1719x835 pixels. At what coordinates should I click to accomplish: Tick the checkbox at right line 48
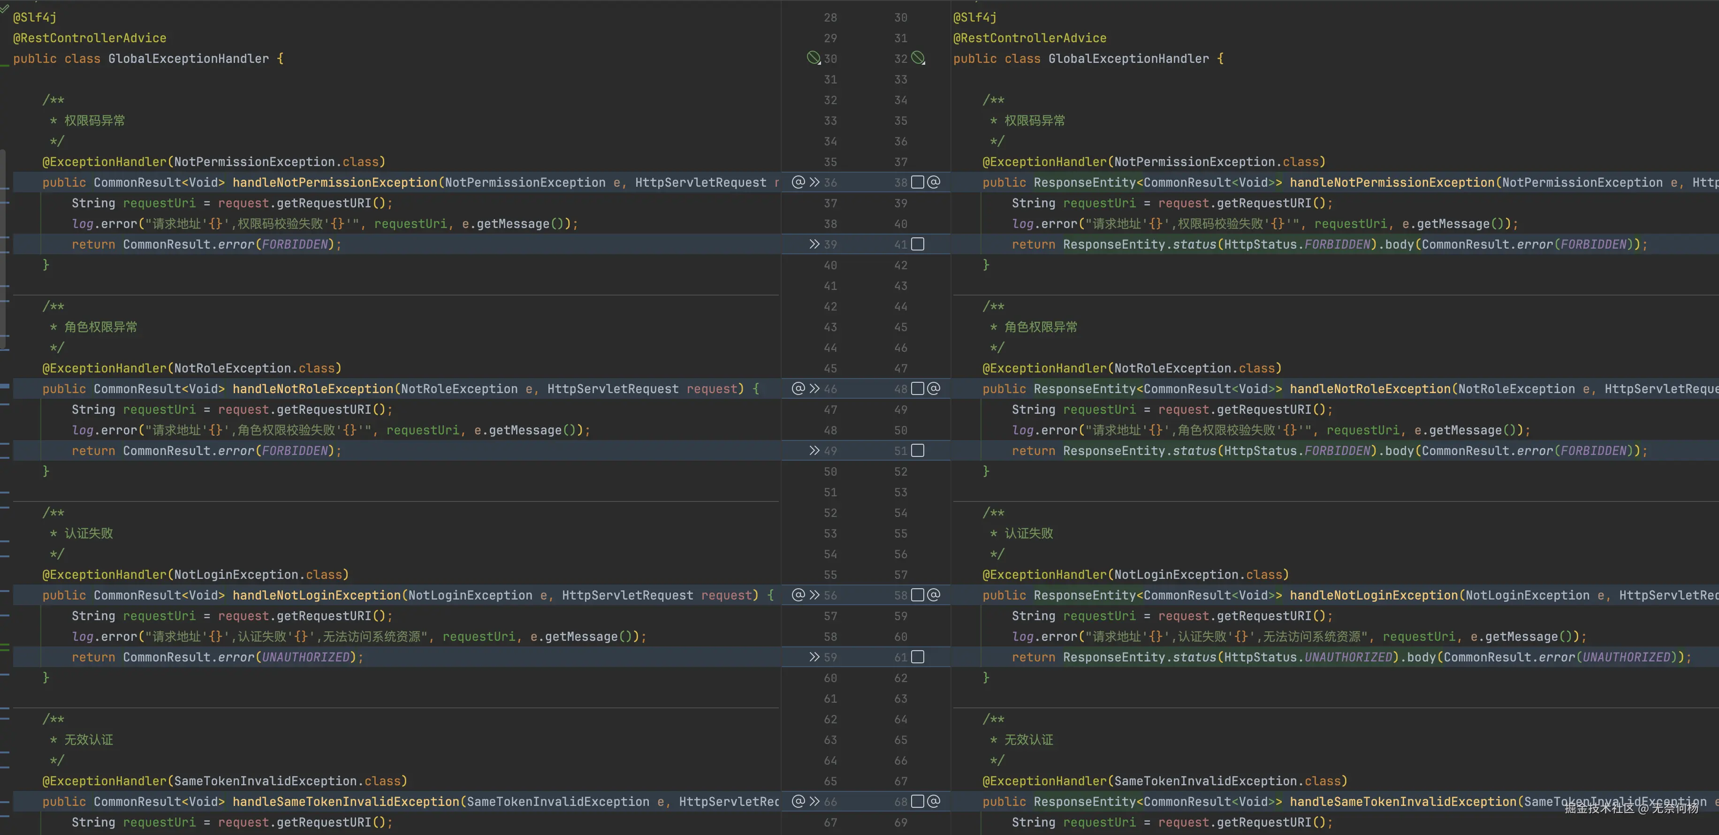point(918,388)
